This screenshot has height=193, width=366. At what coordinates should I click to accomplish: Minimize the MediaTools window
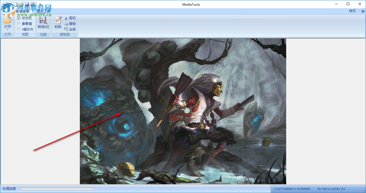(336, 4)
